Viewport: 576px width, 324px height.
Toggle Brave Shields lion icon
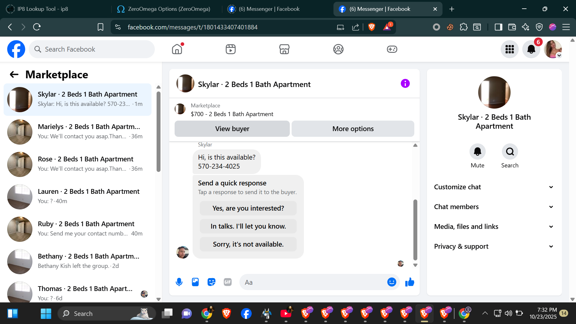coord(371,27)
